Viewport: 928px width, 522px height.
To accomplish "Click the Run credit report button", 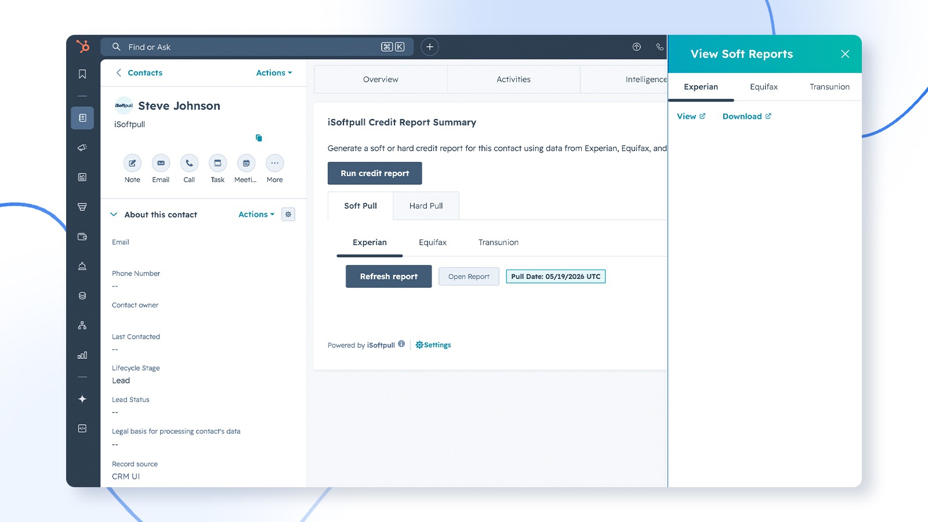I will tap(375, 173).
